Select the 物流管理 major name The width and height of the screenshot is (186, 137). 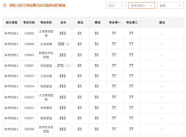(46, 86)
